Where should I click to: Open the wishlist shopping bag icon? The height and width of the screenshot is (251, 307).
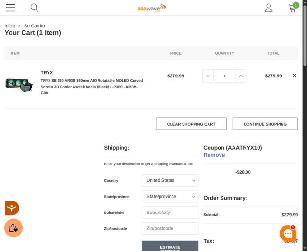(x=13, y=228)
